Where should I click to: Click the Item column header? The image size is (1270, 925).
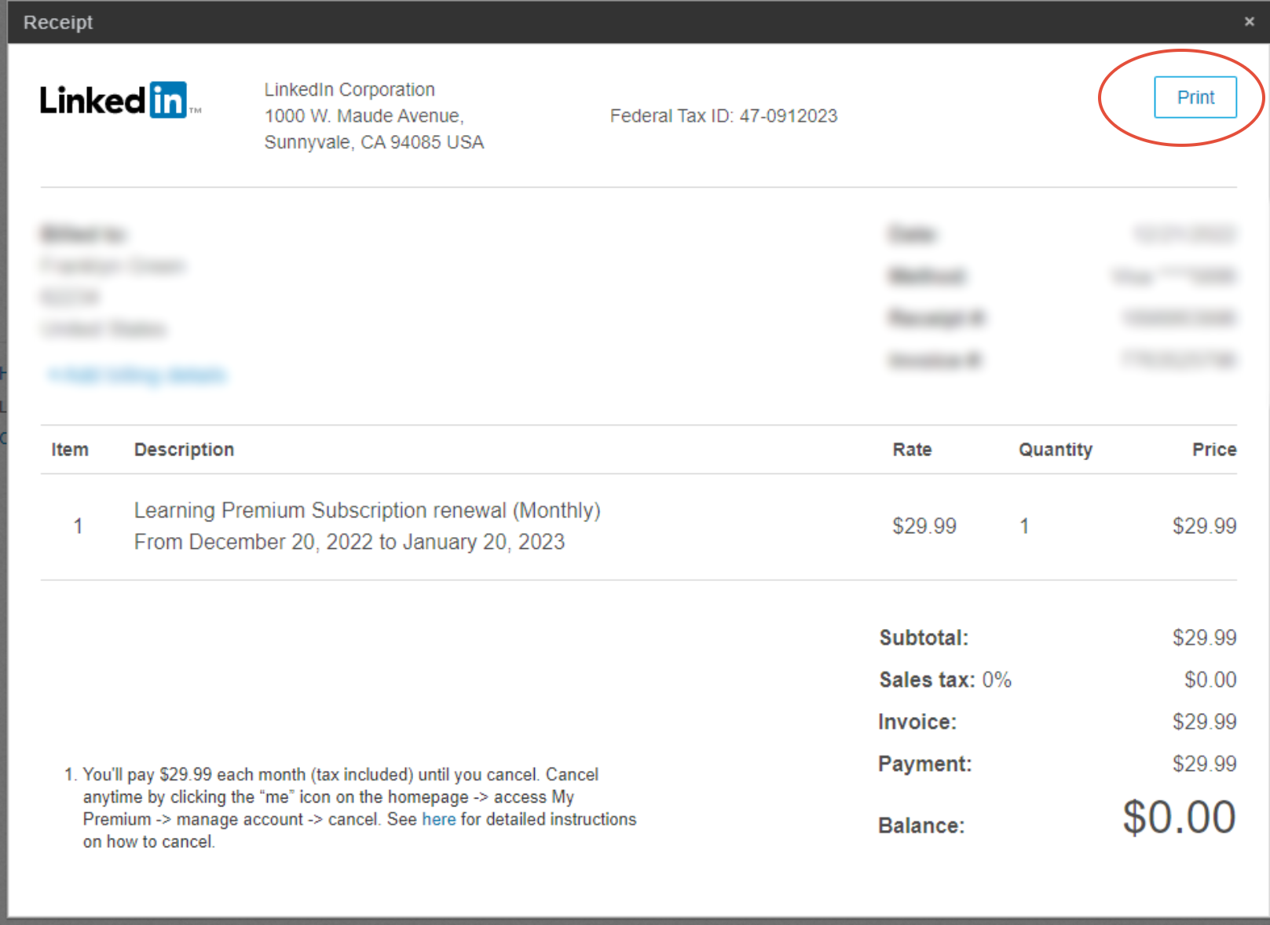pos(70,450)
